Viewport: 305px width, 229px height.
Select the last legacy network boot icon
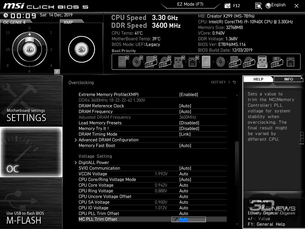(x=291, y=62)
